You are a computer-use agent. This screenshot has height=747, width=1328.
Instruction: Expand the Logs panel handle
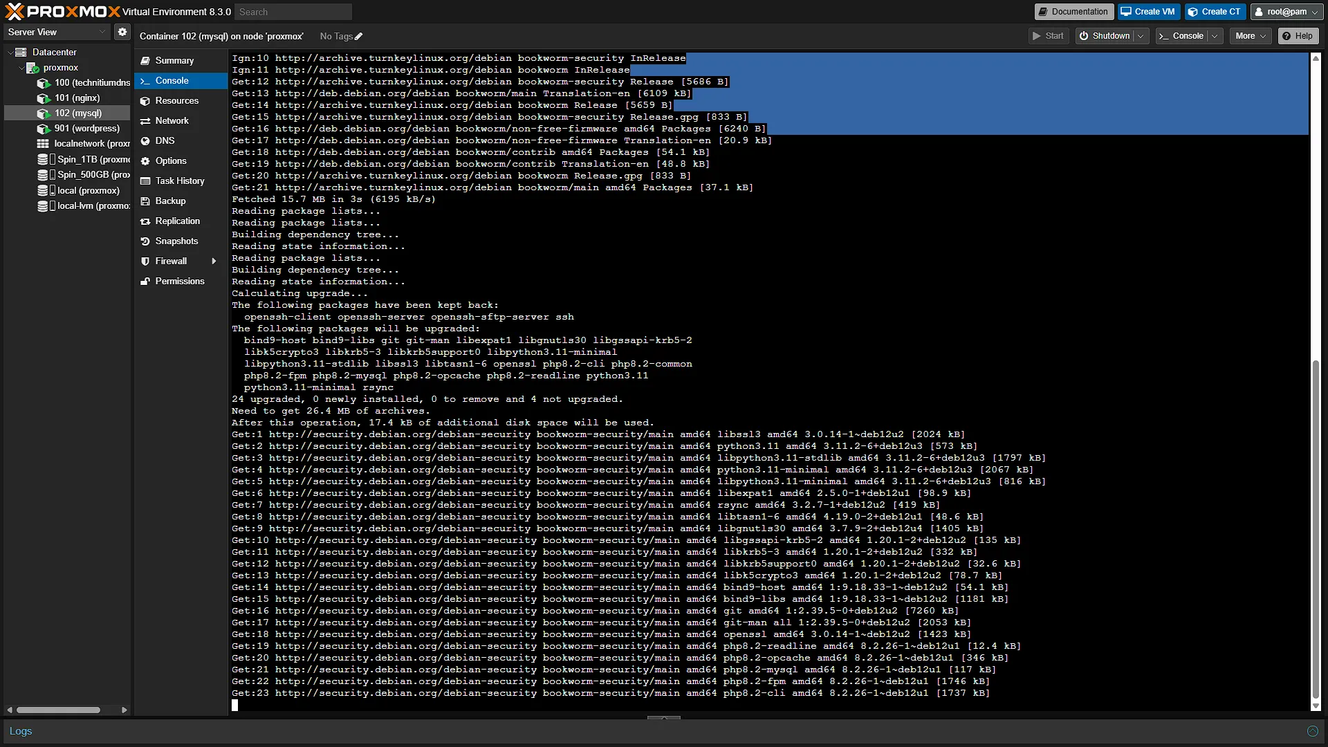(x=664, y=718)
